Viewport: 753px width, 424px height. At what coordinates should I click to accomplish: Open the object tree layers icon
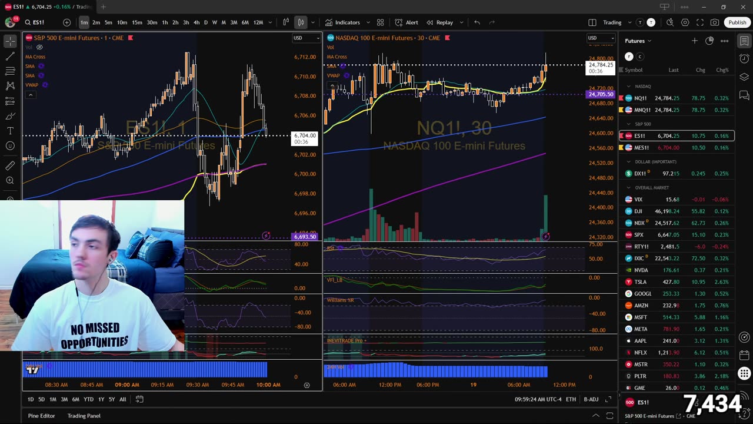(744, 77)
